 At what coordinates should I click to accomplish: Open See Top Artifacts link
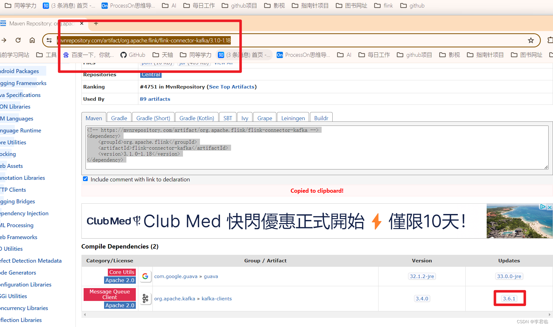(232, 87)
